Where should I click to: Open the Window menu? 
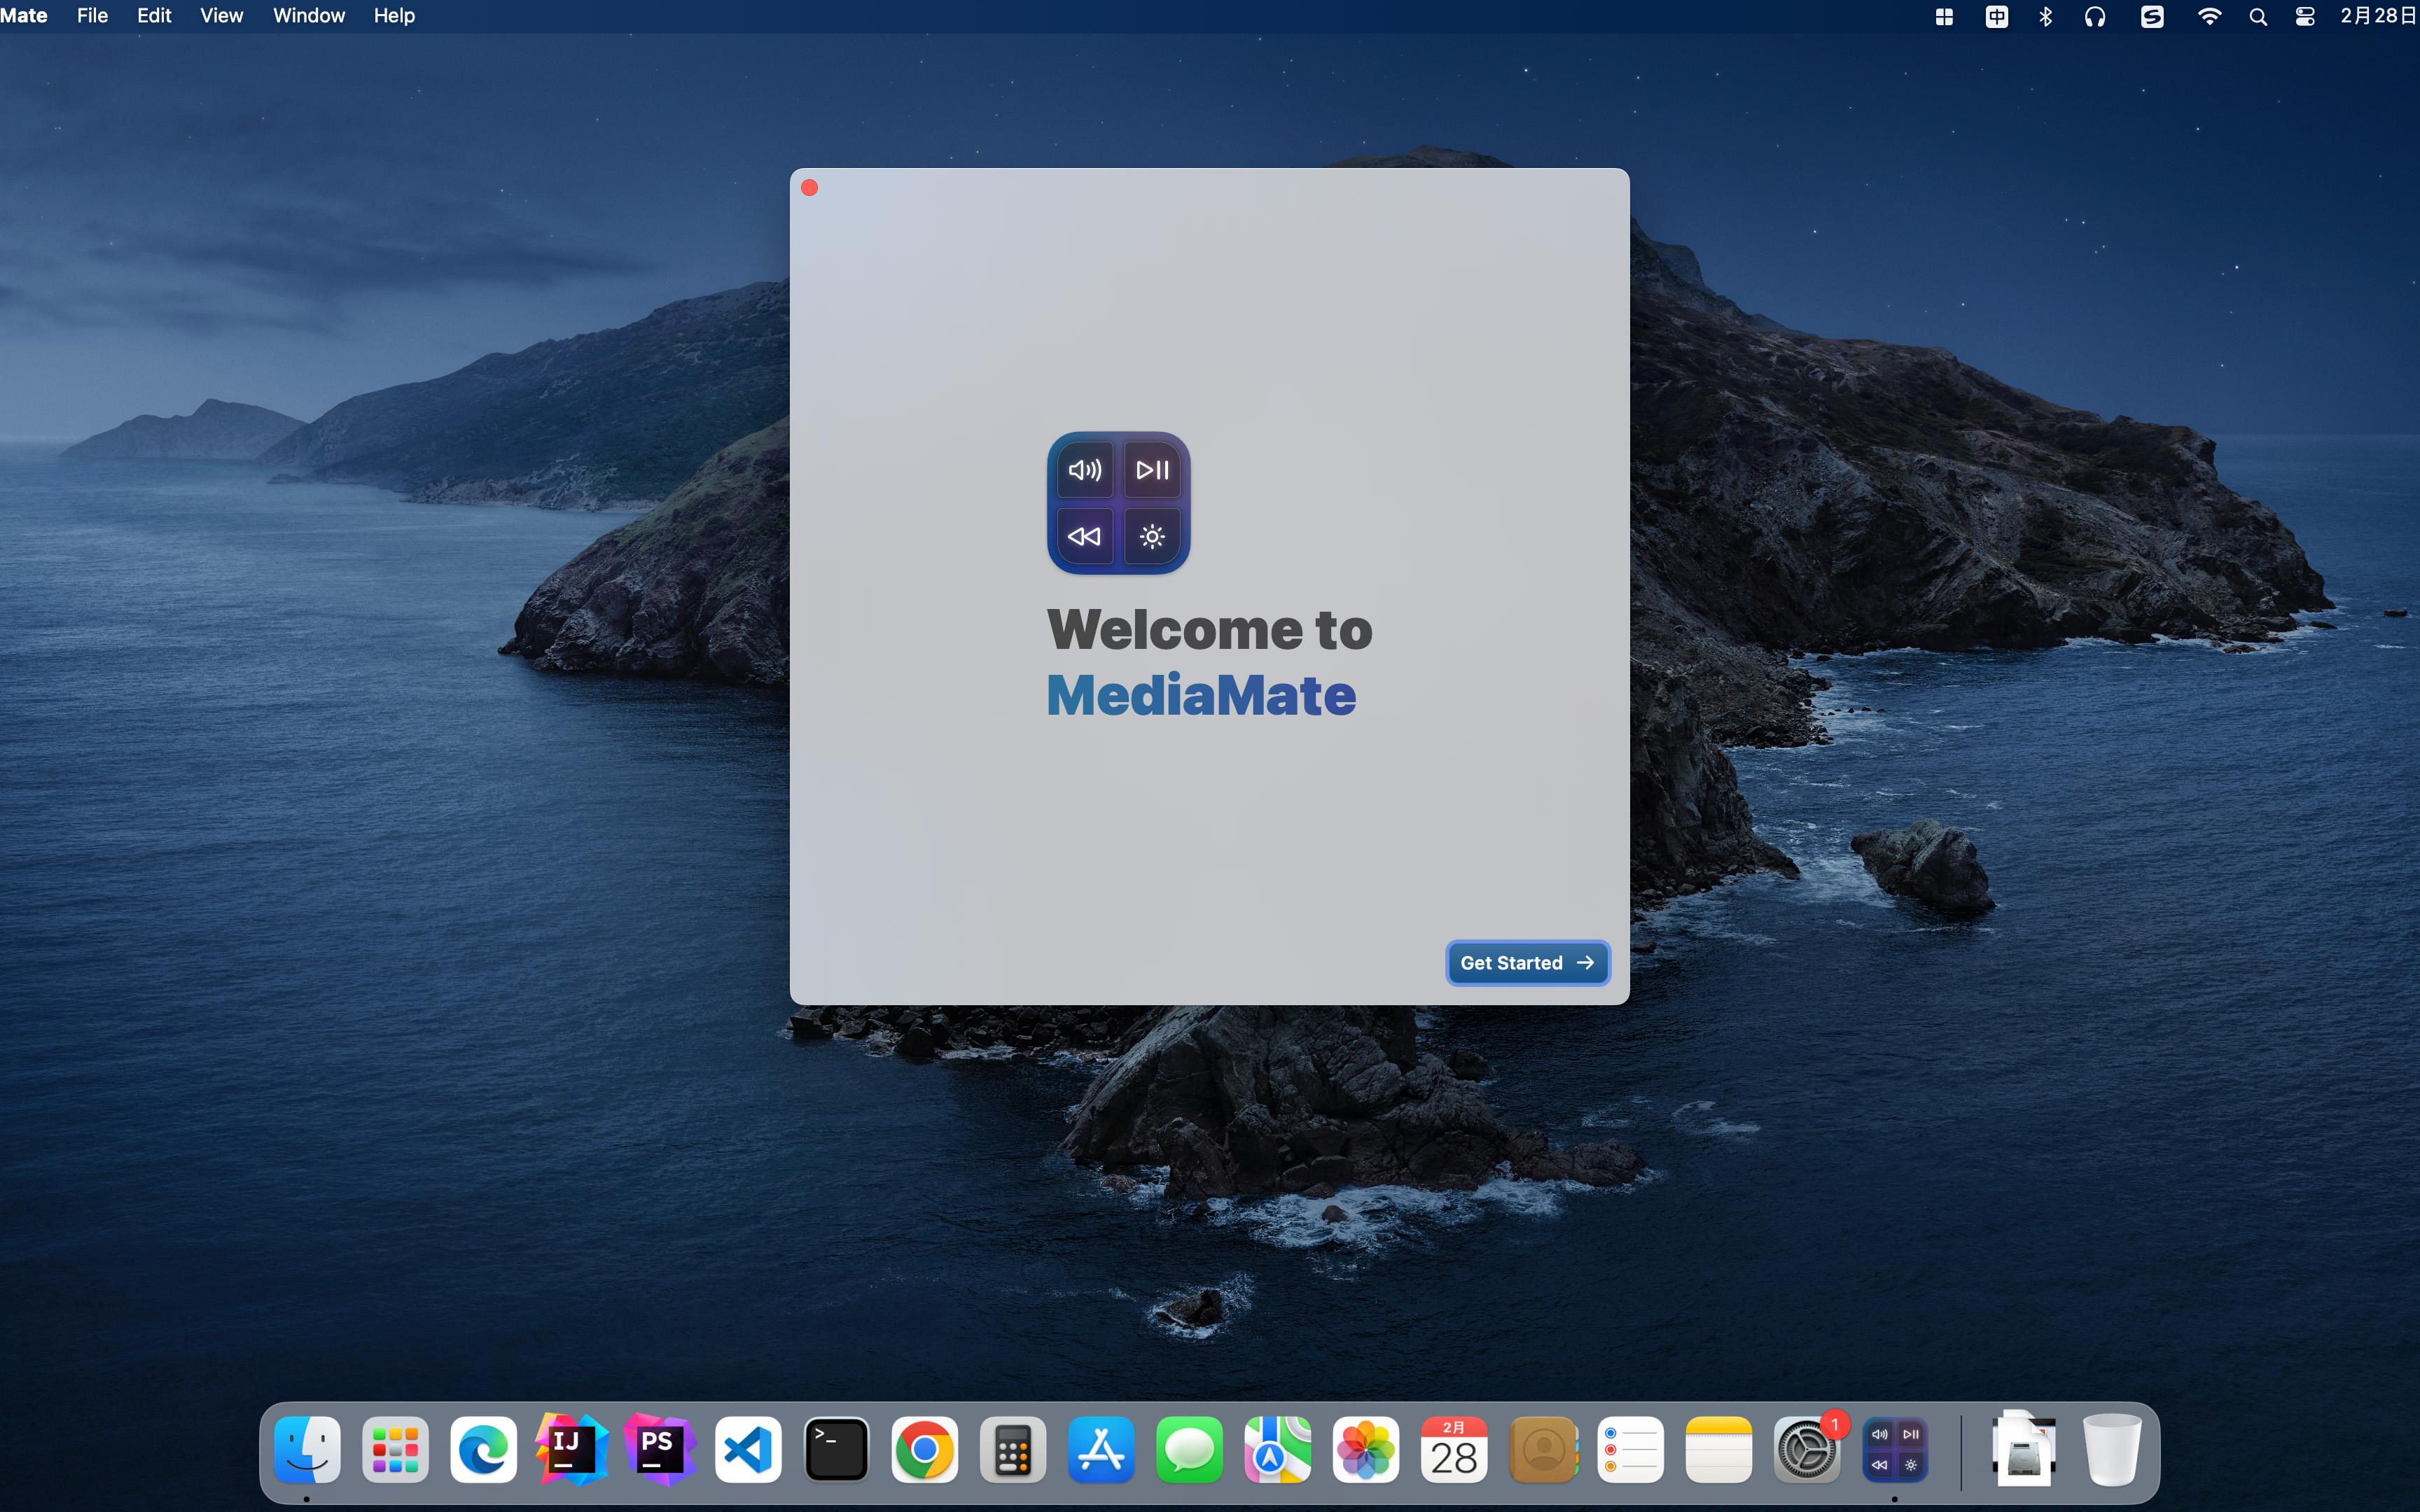[x=309, y=16]
